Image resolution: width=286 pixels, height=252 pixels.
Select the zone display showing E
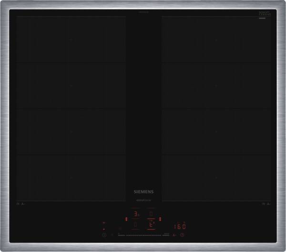click(x=151, y=225)
